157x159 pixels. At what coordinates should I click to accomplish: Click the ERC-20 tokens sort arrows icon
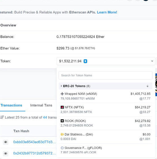[147, 86]
